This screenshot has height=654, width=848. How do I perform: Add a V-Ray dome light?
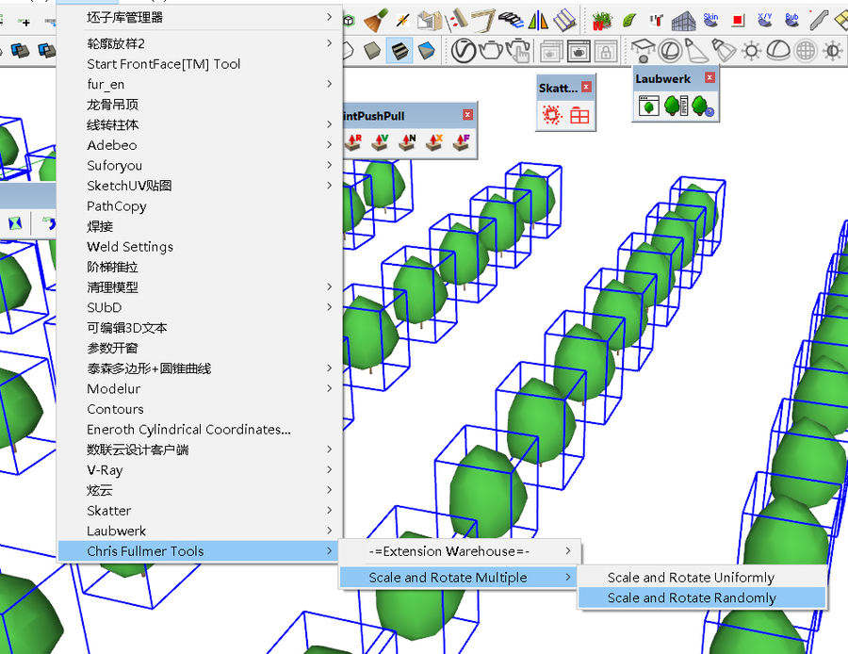tap(778, 50)
